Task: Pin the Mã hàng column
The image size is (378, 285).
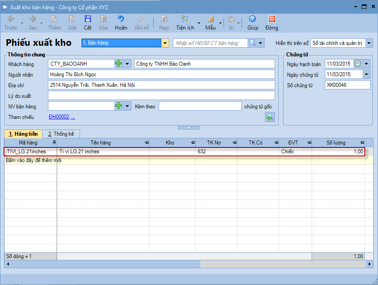Action: [54, 143]
